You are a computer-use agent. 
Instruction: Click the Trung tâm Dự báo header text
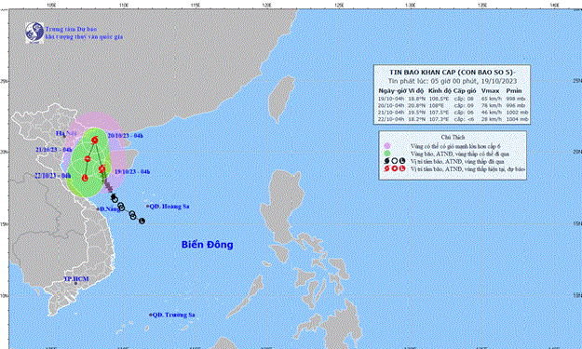pyautogui.click(x=71, y=29)
